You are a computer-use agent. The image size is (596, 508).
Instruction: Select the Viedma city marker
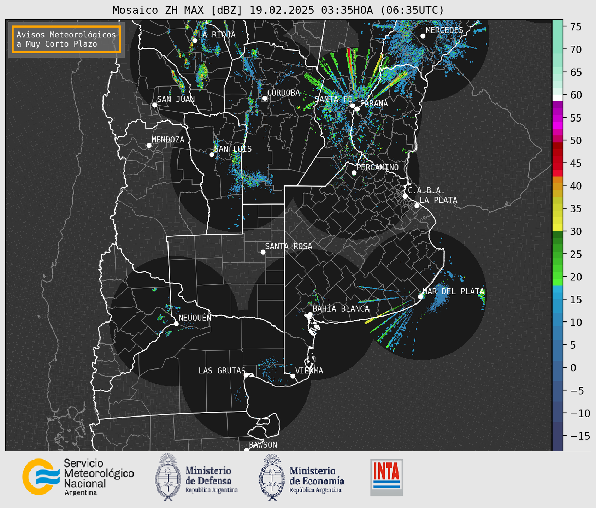coord(293,376)
